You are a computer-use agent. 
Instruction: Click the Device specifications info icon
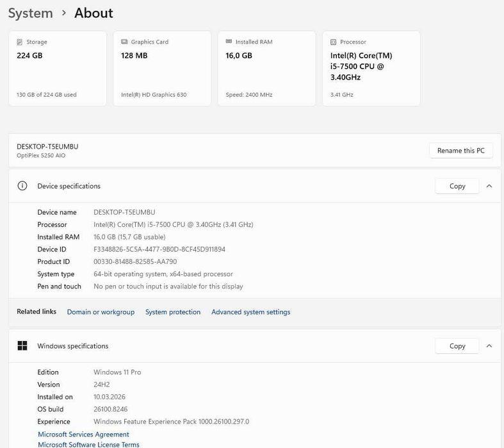point(22,186)
